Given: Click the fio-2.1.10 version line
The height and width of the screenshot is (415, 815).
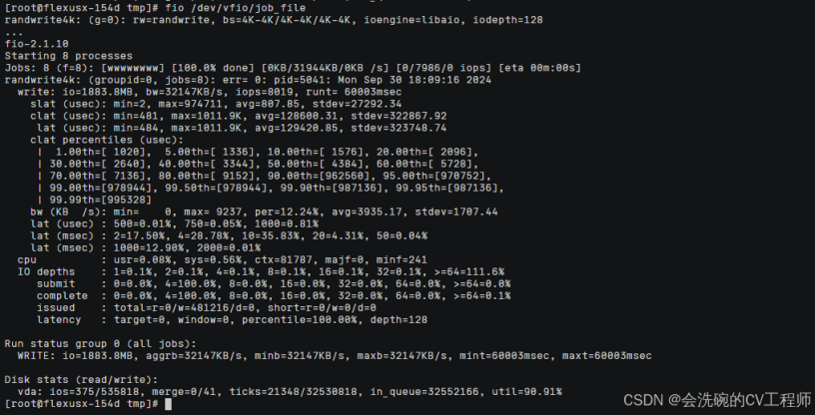Looking at the screenshot, I should [x=36, y=44].
